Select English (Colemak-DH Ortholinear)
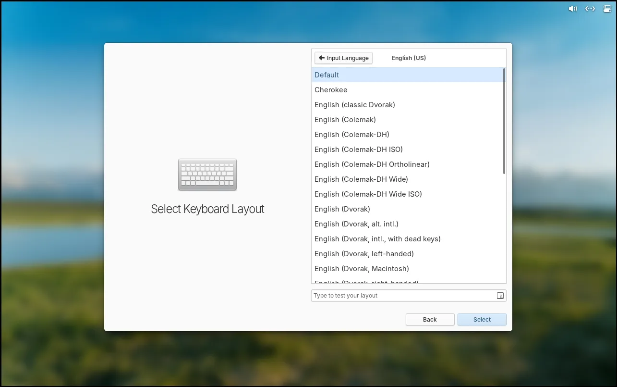This screenshot has height=387, width=617. (372, 164)
